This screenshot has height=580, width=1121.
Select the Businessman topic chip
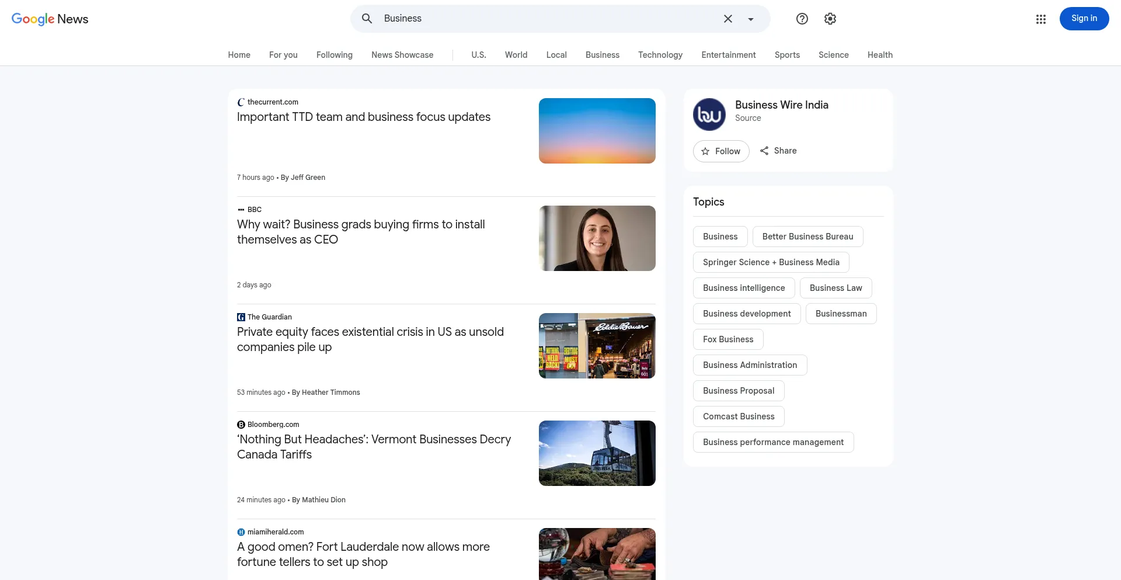[841, 314]
